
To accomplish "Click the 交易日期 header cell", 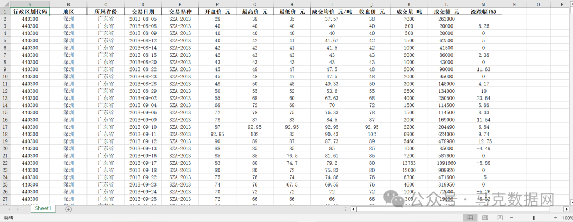I will (143, 12).
